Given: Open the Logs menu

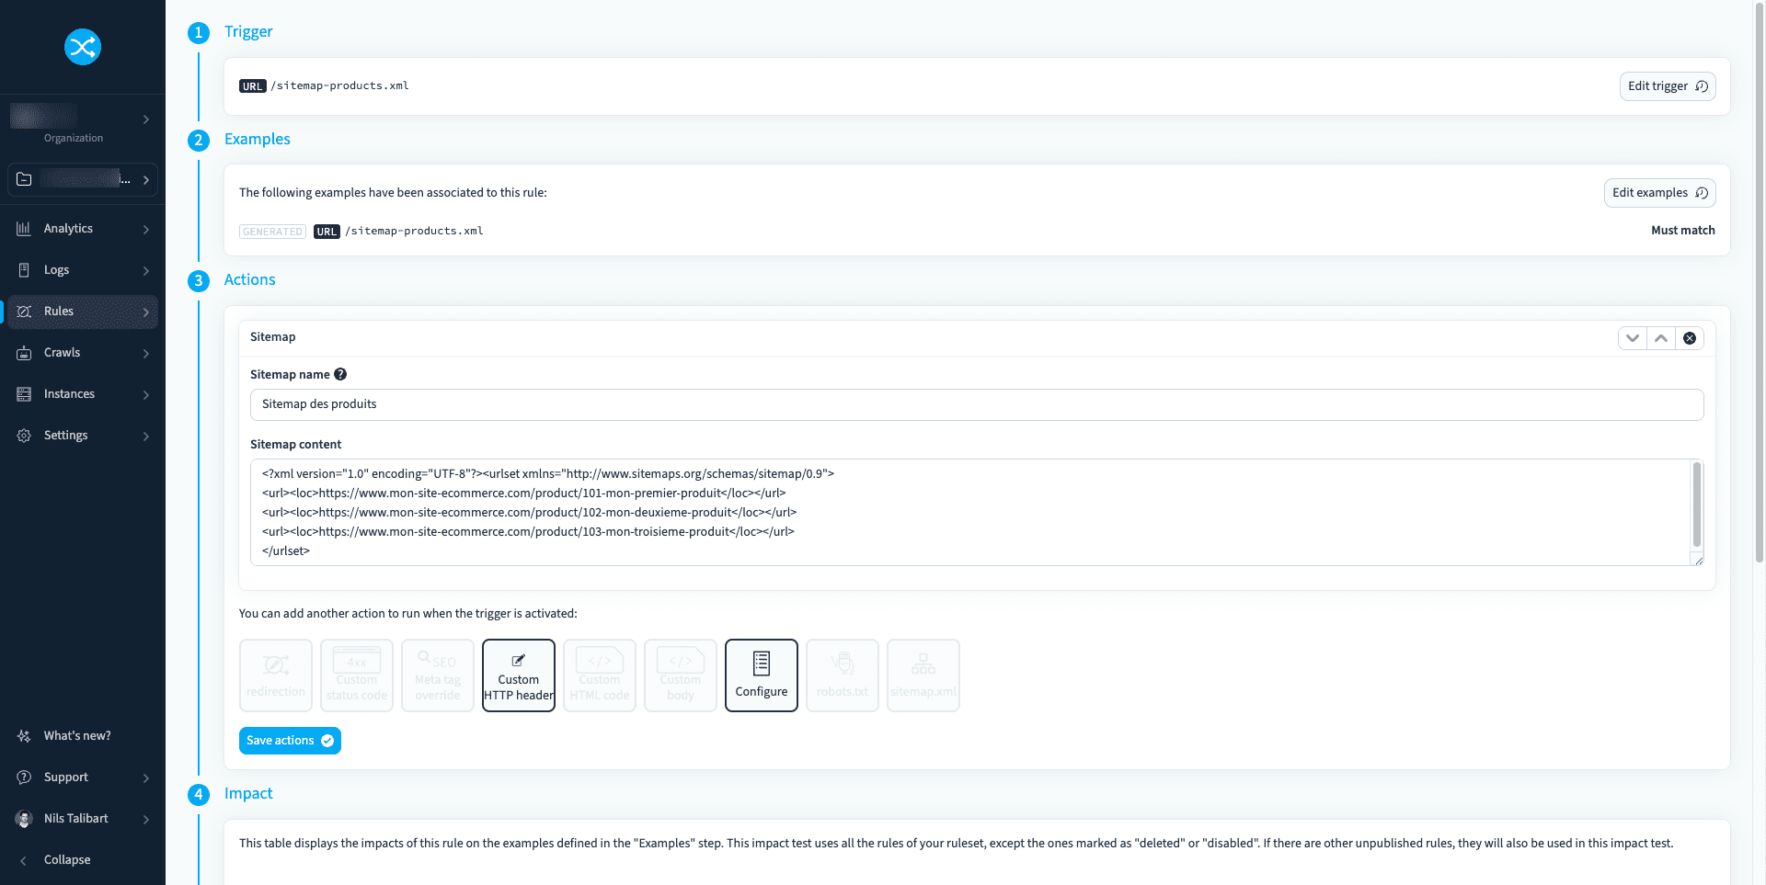Looking at the screenshot, I should (x=83, y=270).
